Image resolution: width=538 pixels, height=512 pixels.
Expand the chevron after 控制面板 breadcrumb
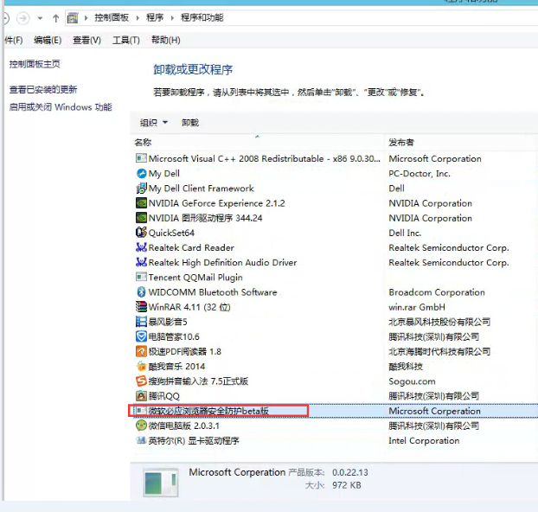(x=139, y=18)
